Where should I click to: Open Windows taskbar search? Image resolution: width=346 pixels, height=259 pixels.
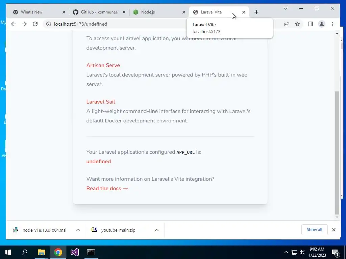[24, 252]
